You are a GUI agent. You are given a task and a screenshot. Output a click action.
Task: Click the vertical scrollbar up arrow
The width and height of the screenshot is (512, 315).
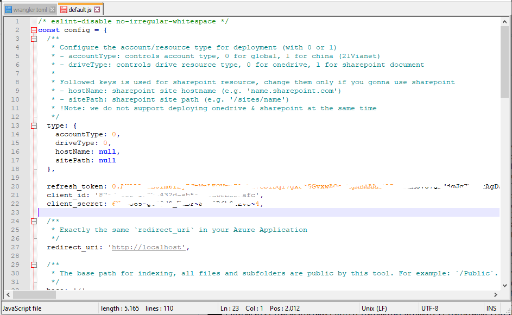click(505, 21)
